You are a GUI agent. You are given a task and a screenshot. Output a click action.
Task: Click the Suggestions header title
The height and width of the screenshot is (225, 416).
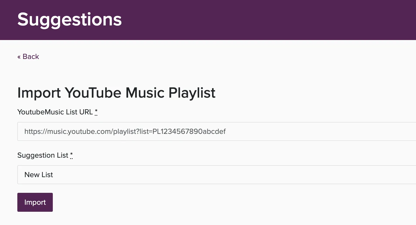click(x=70, y=19)
